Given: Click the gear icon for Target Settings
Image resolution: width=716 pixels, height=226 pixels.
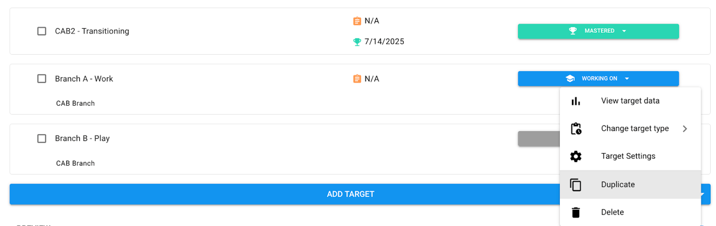Looking at the screenshot, I should [576, 156].
